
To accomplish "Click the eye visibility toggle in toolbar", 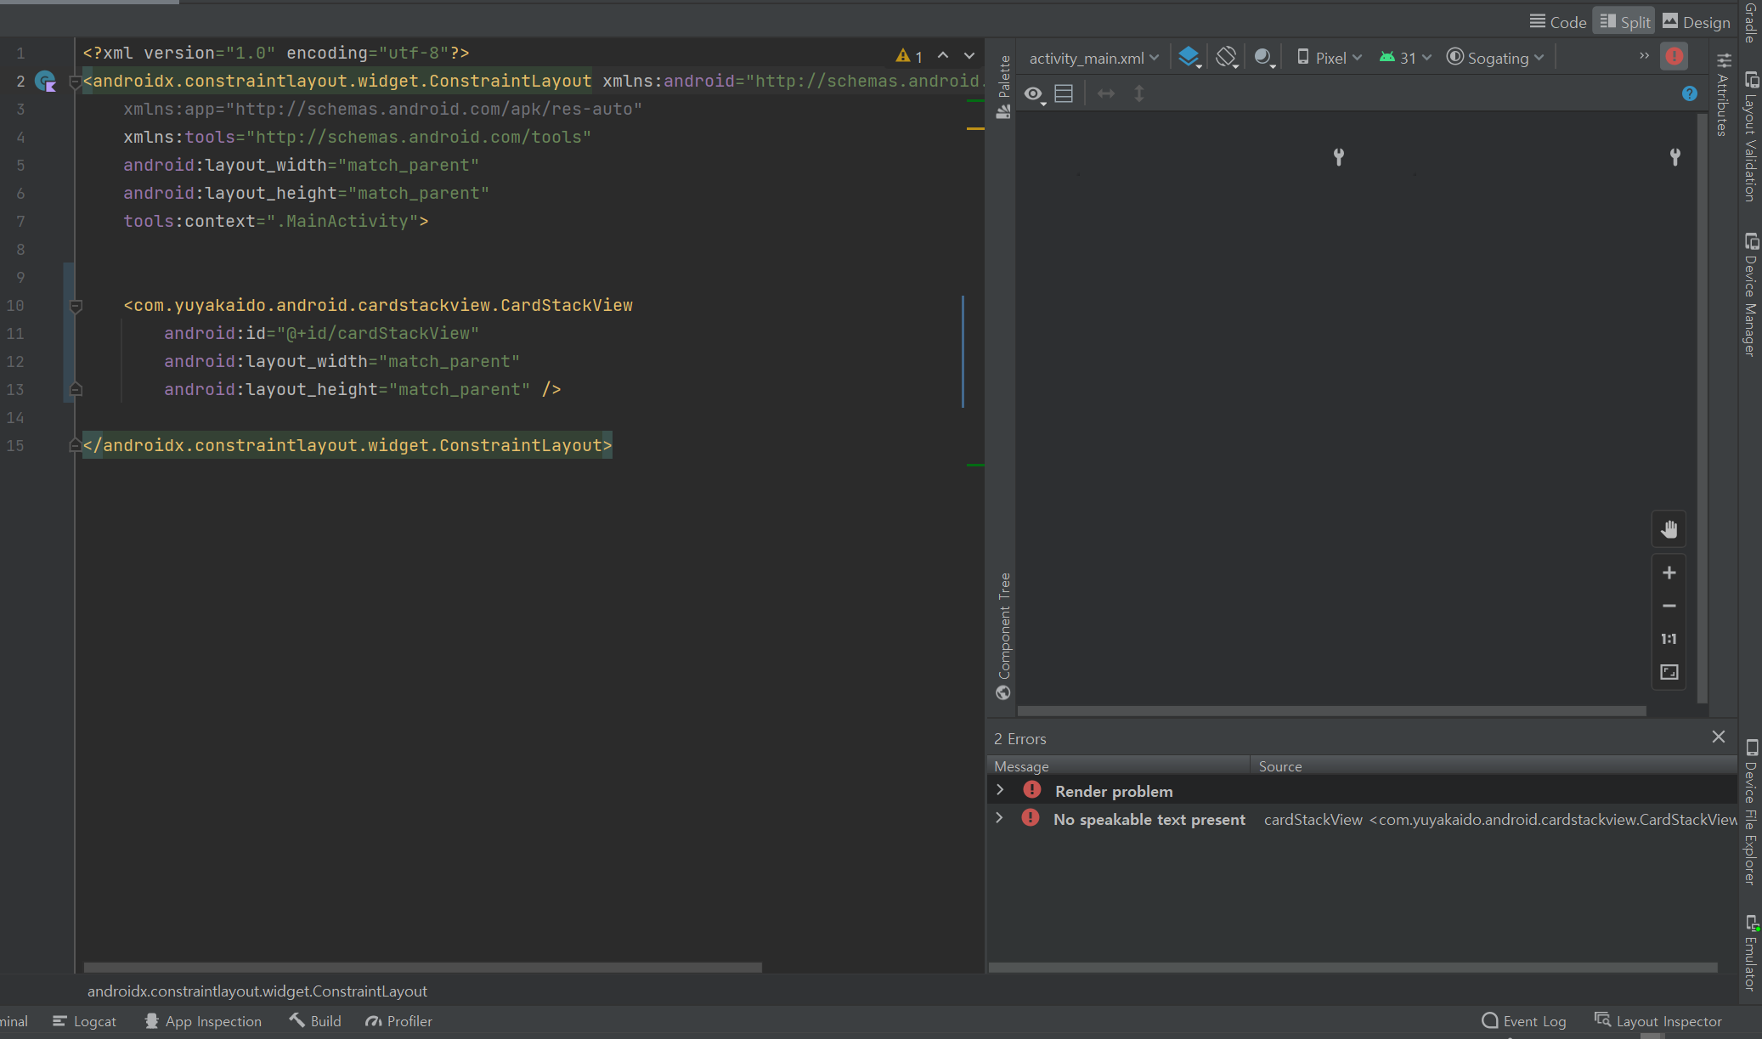I will [1032, 93].
